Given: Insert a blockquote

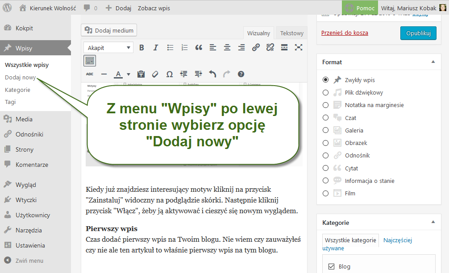Looking at the screenshot, I should click(199, 48).
